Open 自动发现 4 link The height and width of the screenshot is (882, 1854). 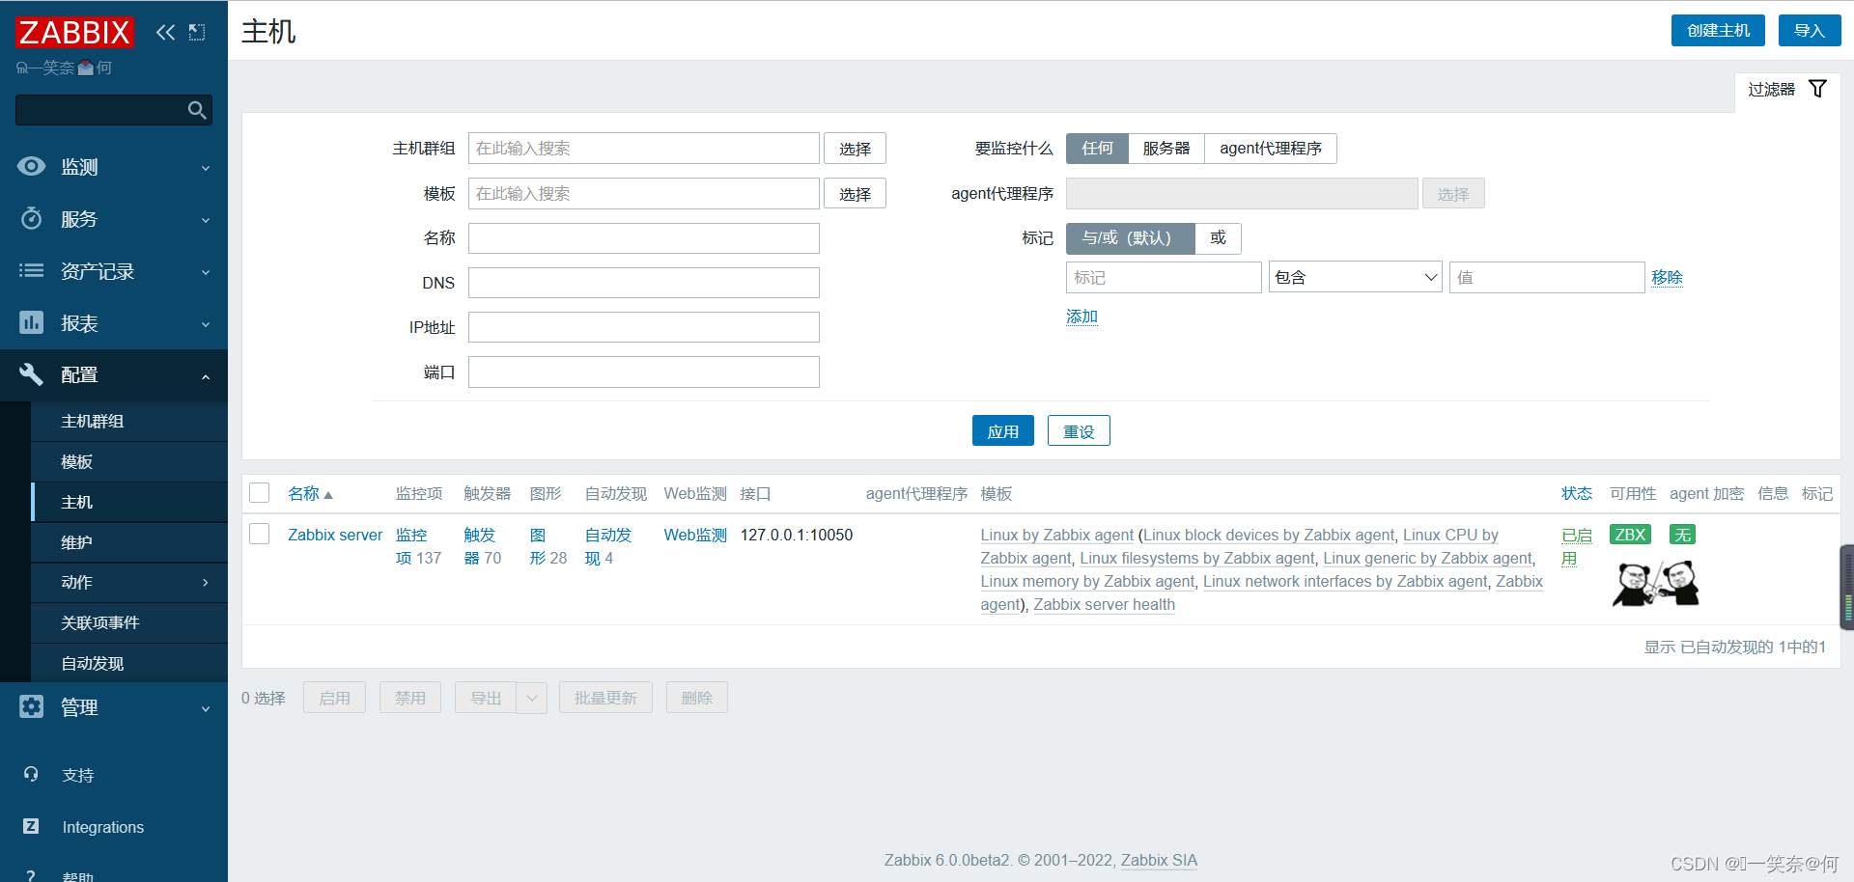607,546
